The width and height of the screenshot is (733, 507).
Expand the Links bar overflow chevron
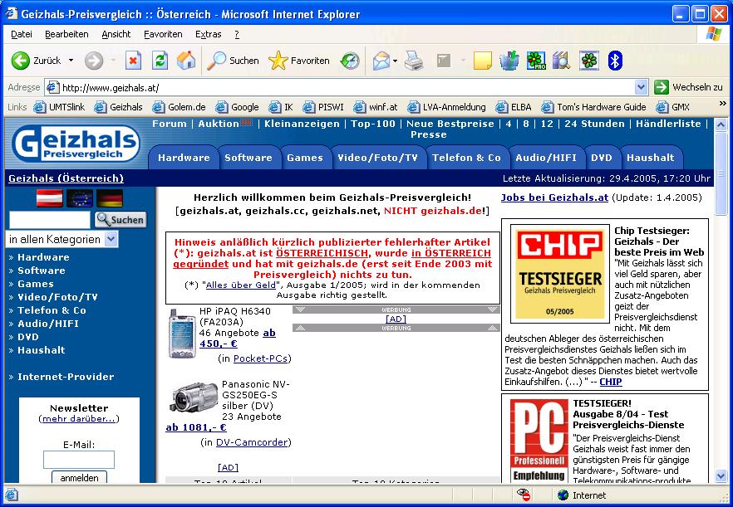tap(723, 104)
